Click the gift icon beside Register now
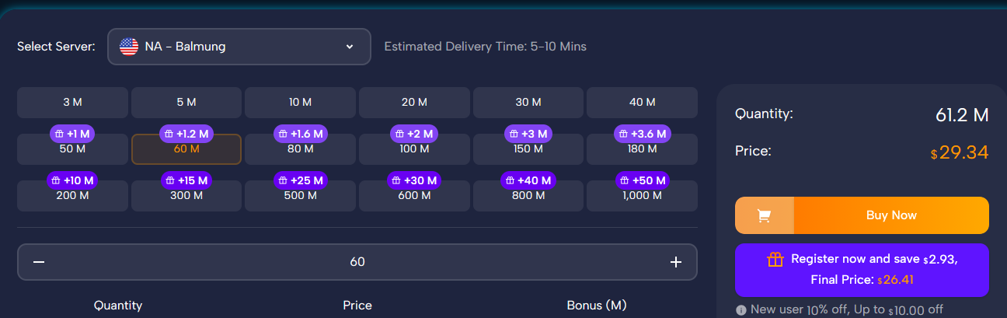Screen dimensions: 1007x318 click(x=775, y=259)
